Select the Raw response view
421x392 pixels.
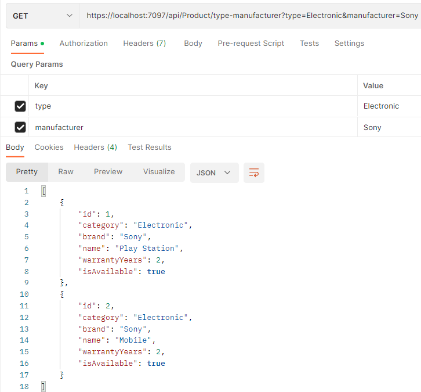(x=66, y=172)
